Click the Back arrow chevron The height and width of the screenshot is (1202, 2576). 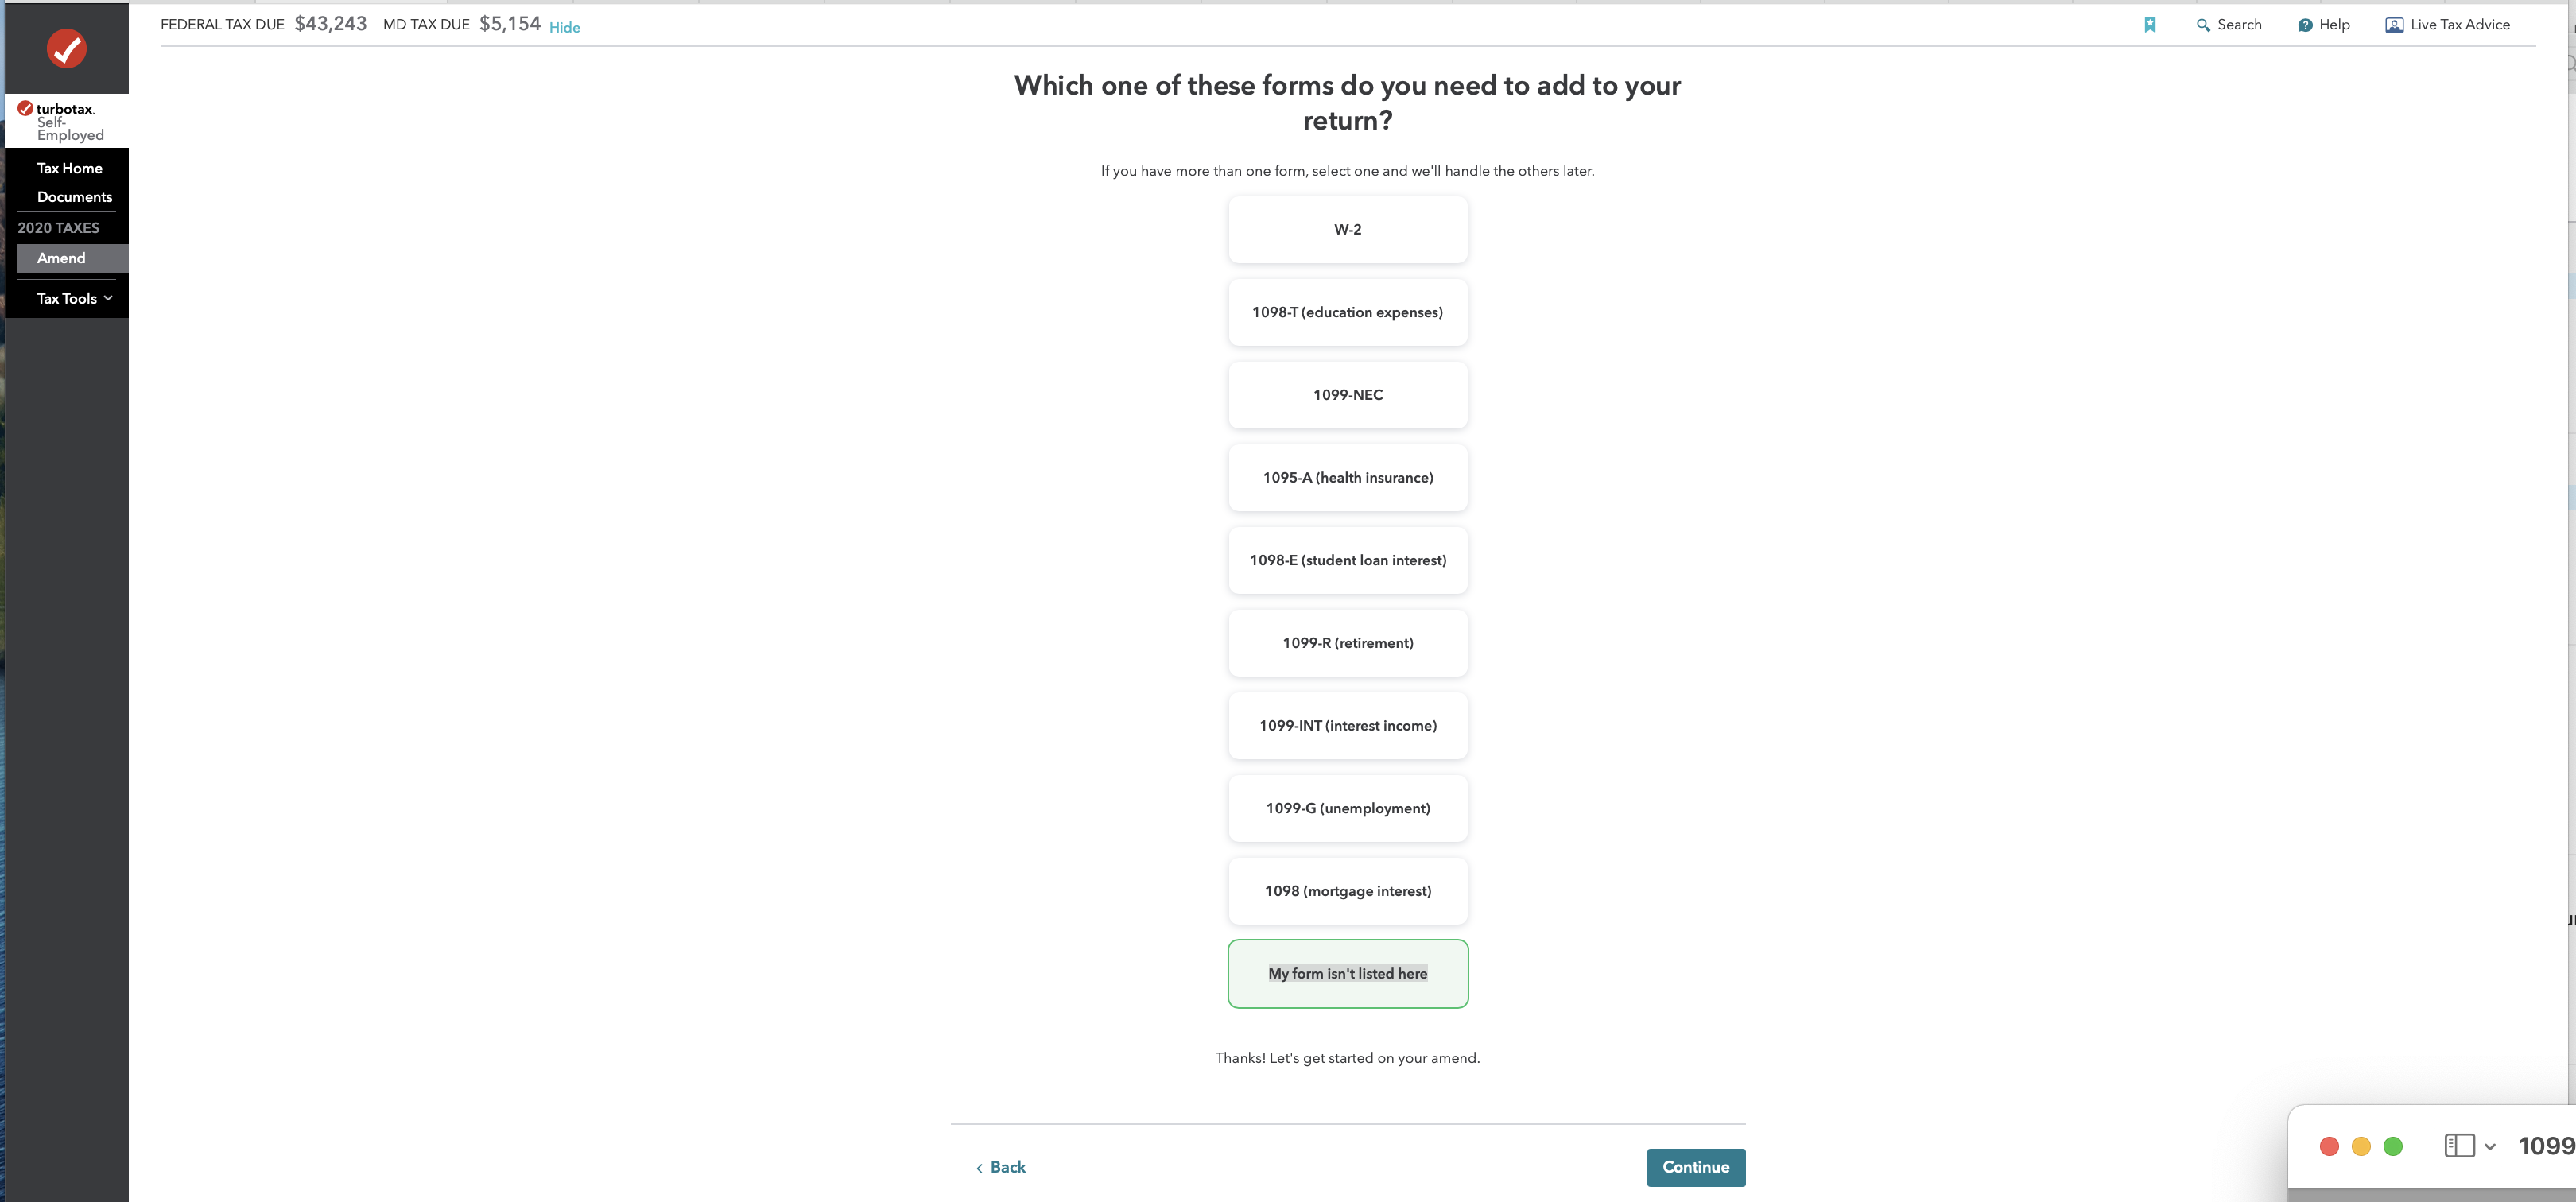979,1168
